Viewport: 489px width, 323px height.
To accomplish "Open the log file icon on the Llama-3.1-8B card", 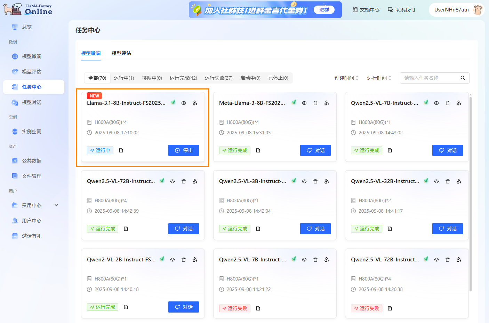I will (121, 150).
